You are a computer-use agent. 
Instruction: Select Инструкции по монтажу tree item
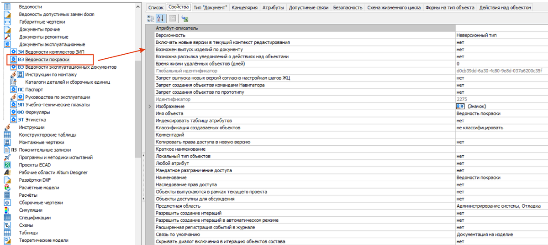click(x=51, y=75)
